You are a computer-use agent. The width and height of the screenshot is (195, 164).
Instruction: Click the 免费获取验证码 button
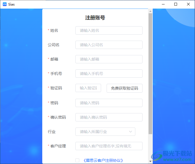(x=125, y=88)
